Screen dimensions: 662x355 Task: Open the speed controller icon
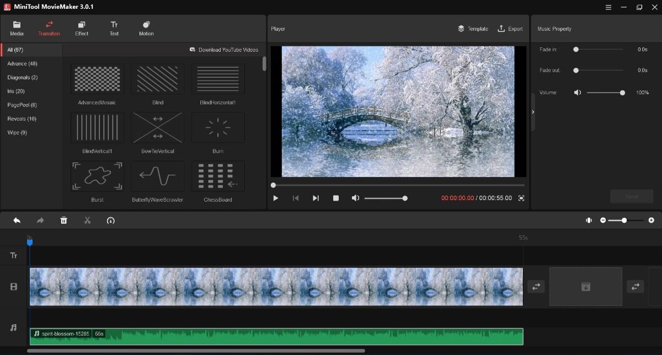(x=110, y=220)
